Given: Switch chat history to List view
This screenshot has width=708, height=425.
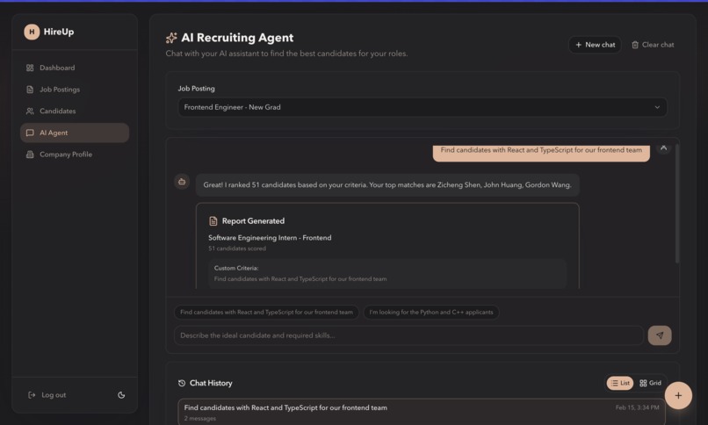Looking at the screenshot, I should coord(620,383).
